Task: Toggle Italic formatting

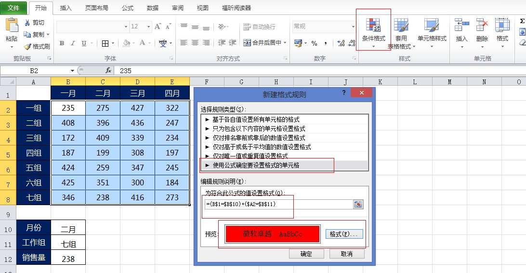Action: (73, 43)
